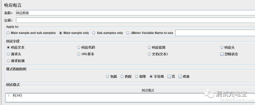Image resolution: width=255 pixels, height=105 pixels.
Task: Choose Sub-samples only option
Action: 108,33
